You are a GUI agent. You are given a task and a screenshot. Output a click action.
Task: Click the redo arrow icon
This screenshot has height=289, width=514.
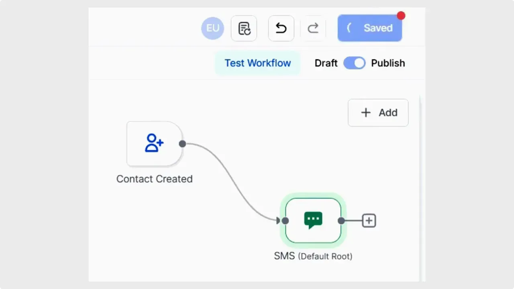(x=314, y=28)
